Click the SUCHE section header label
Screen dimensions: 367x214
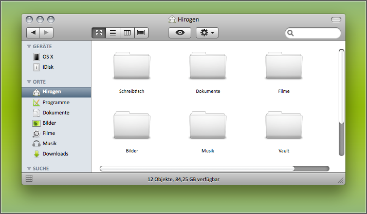41,168
